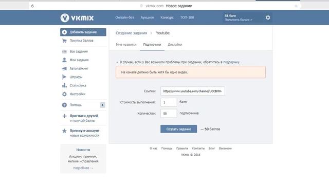Click the Создание задания breadcrumb
The width and height of the screenshot is (329, 185).
132,33
